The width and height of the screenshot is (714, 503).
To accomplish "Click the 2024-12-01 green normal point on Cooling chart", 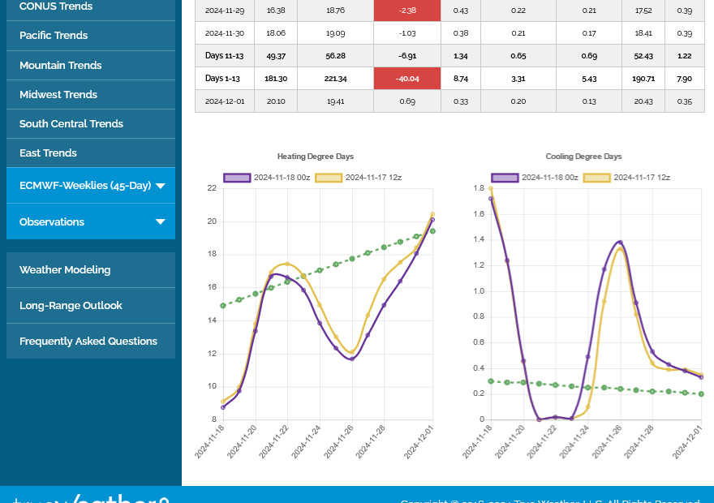I will (x=701, y=393).
